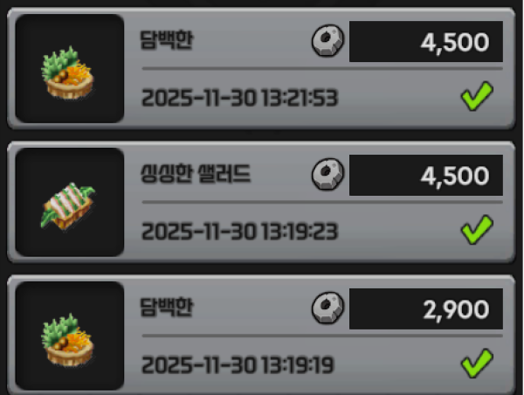Click the stone coin icon beside first 4,500
This screenshot has height=395, width=524.
pos(327,40)
